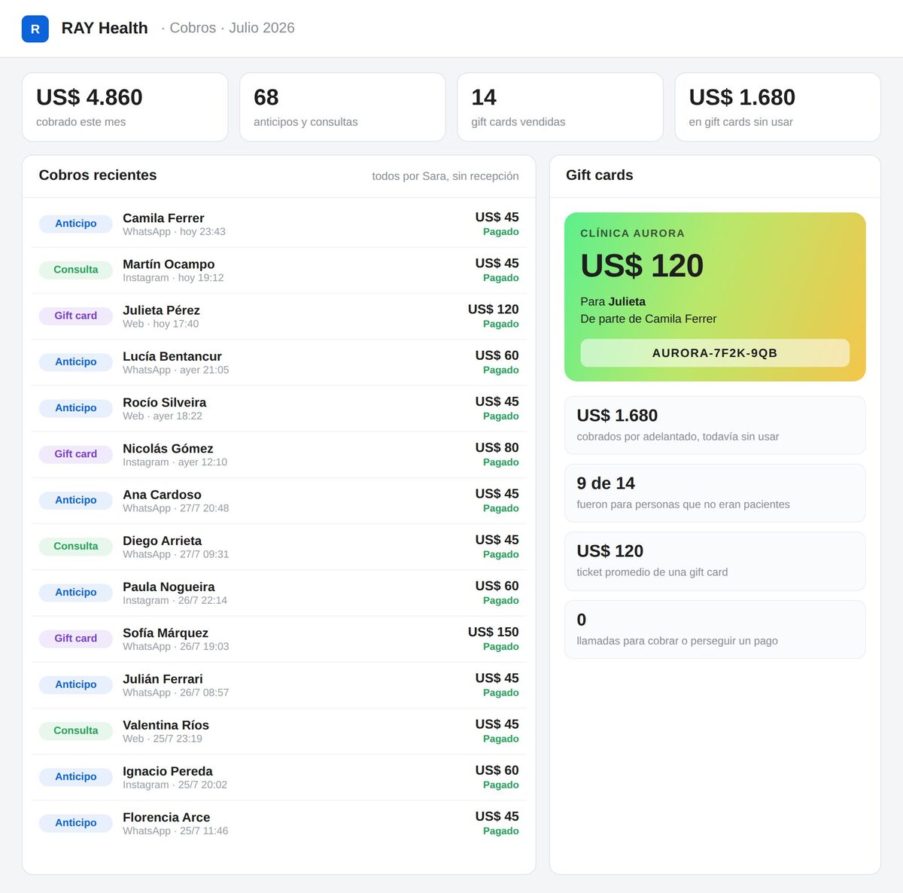903x893 pixels.
Task: Click the 'todos por Sara, sin recepción' note
Action: click(445, 176)
